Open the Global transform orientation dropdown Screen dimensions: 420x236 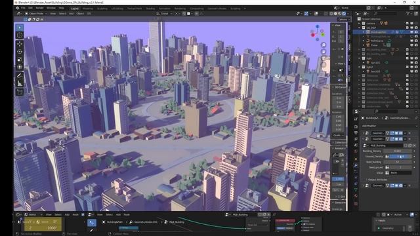point(164,13)
